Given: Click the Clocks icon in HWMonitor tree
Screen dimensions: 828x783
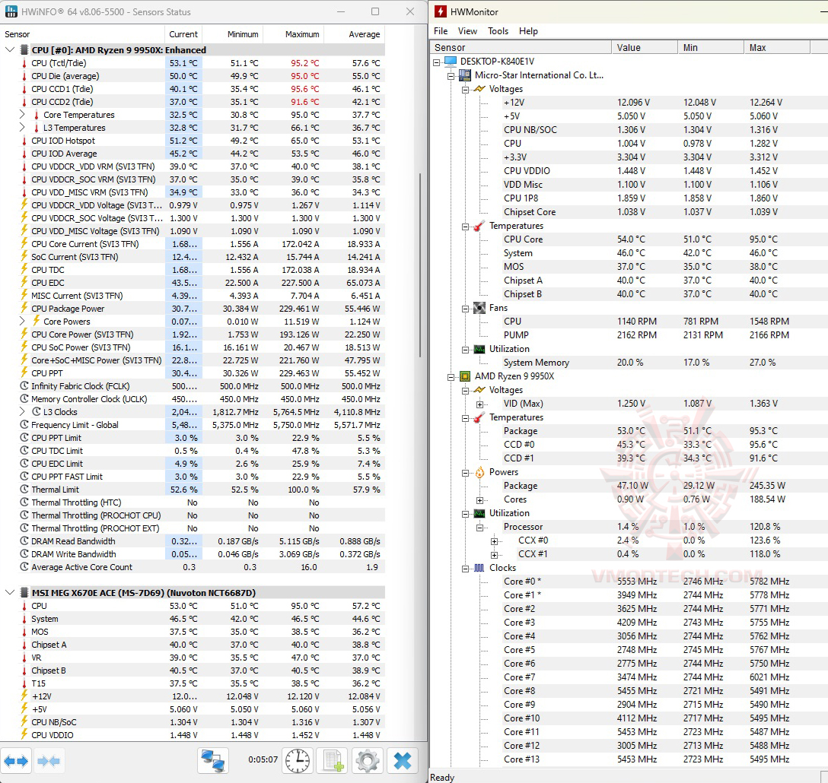Looking at the screenshot, I should [x=479, y=568].
